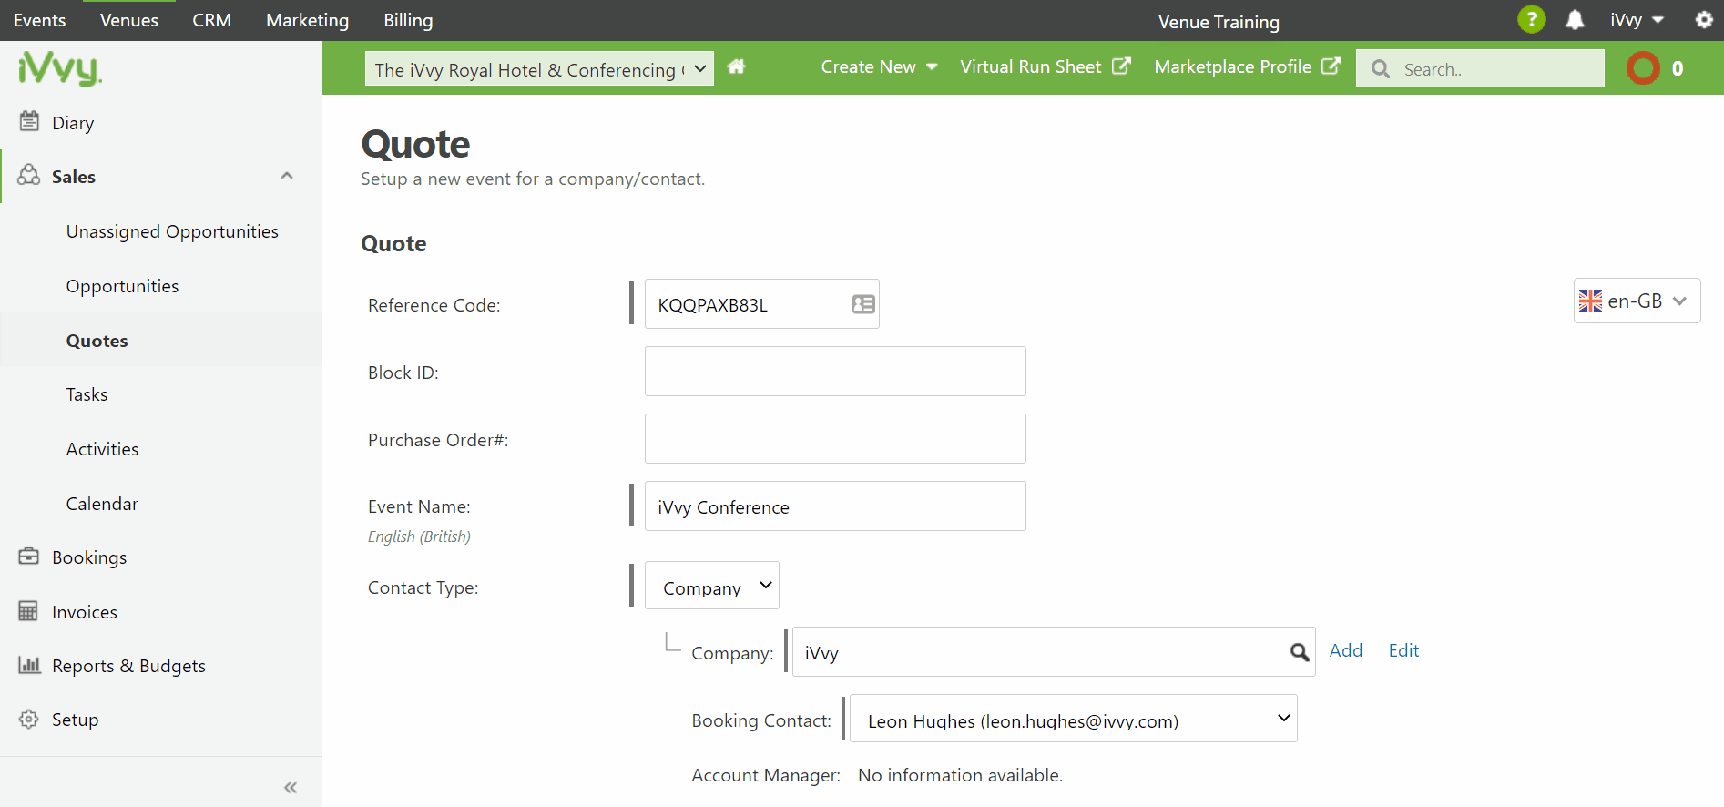Click the Edit company link
Image resolution: width=1724 pixels, height=807 pixels.
pos(1403,650)
